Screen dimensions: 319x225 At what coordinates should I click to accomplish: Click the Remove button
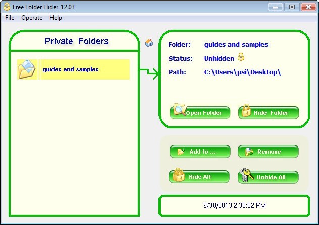click(x=268, y=152)
